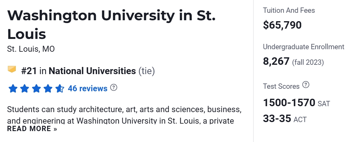Click the first blue rating star

(13, 89)
